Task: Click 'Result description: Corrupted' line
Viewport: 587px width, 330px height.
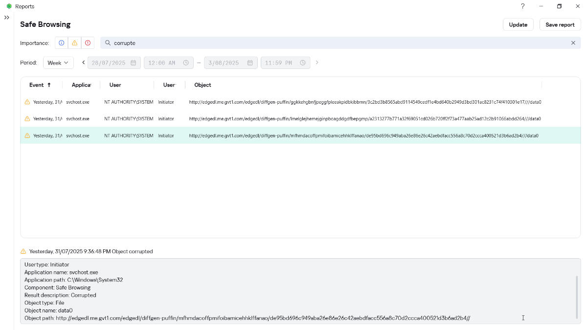Action: point(60,295)
